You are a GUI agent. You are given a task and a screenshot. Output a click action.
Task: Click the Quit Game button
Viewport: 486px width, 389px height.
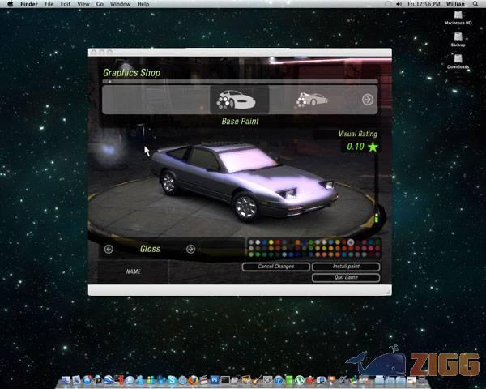coord(346,277)
